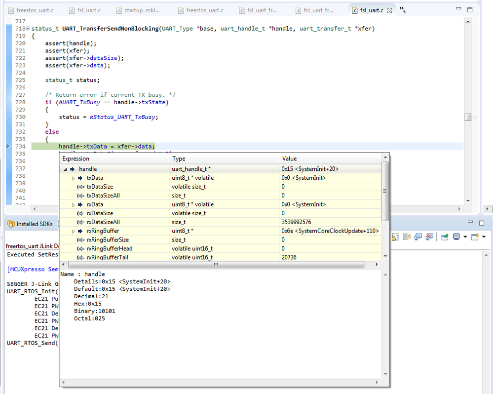Toggle the Word Wrap console icon
Screen dimensions: 493x394
pyautogui.click(x=406, y=237)
